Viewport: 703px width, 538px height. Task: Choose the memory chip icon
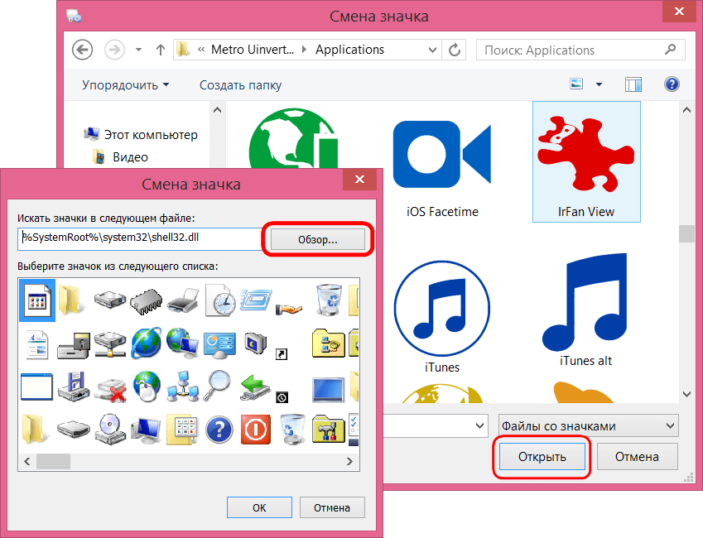[x=147, y=300]
